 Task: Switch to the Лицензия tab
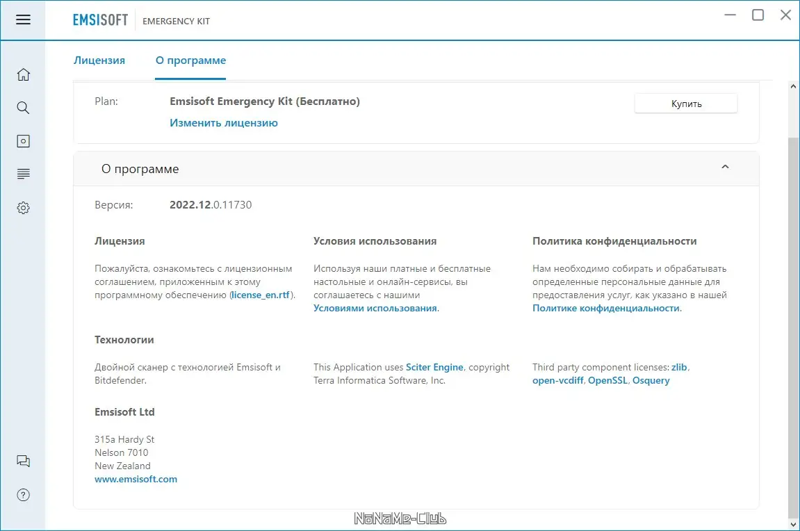pos(99,60)
